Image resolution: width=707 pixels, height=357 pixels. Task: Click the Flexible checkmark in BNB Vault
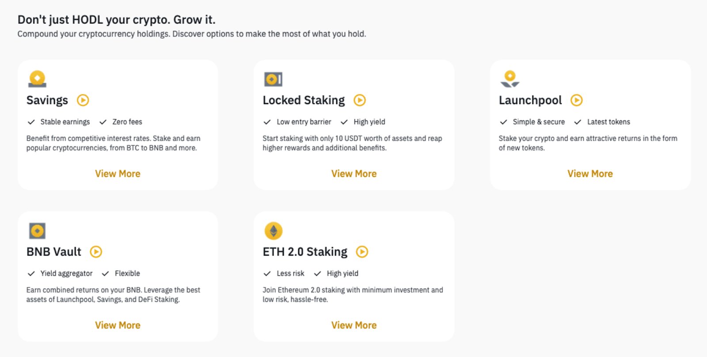(x=106, y=273)
